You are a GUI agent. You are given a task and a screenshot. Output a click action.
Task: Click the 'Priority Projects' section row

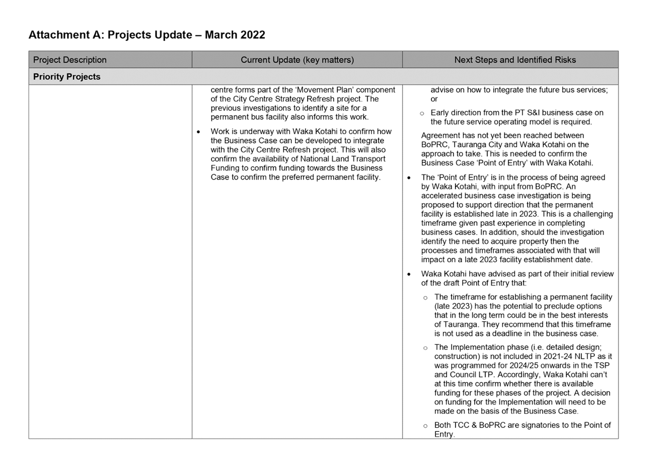[324, 76]
